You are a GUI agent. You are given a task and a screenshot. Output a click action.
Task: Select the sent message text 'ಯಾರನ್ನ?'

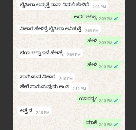pyautogui.click(x=88, y=99)
